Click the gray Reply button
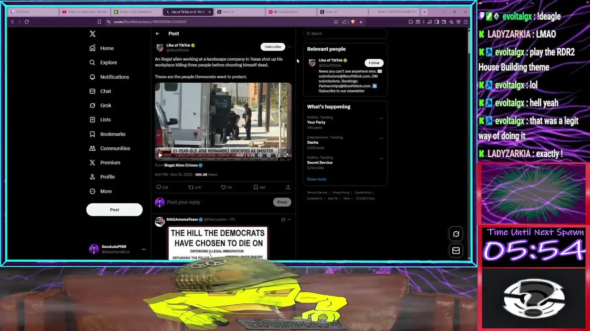The image size is (590, 331). 282,202
